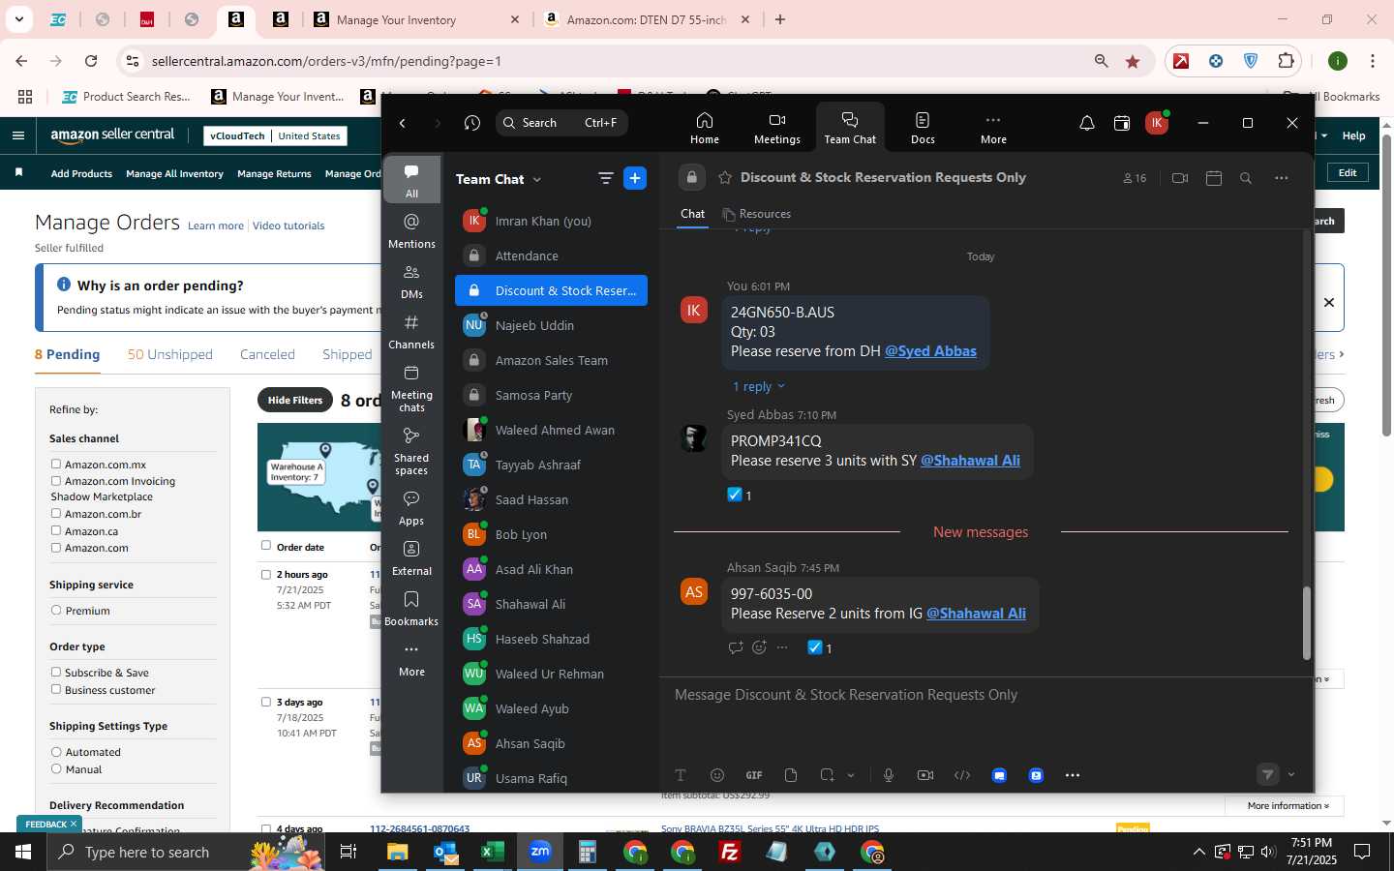
Task: Open Zoom Docs tab
Action: click(x=923, y=127)
